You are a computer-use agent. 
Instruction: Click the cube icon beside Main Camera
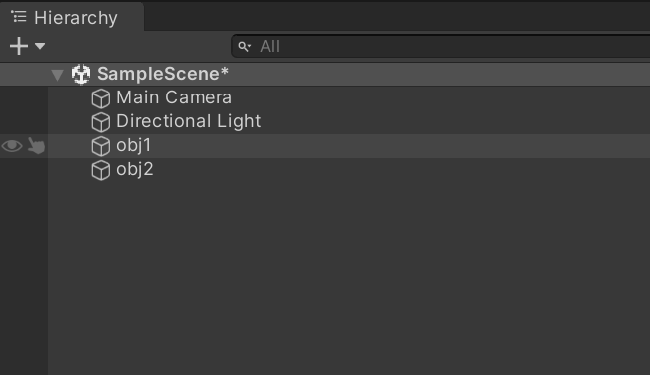tap(101, 98)
